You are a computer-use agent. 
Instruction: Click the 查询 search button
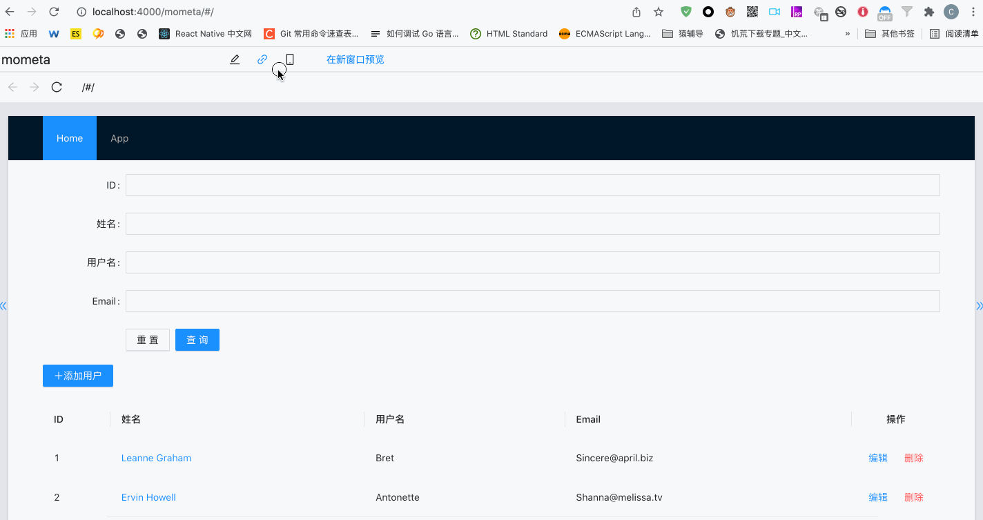pos(197,340)
